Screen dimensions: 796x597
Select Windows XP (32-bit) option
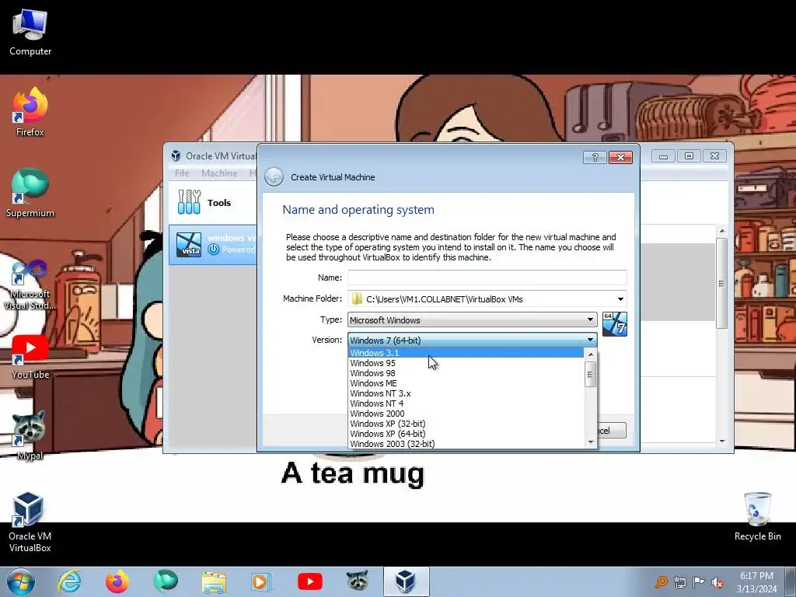(466, 424)
